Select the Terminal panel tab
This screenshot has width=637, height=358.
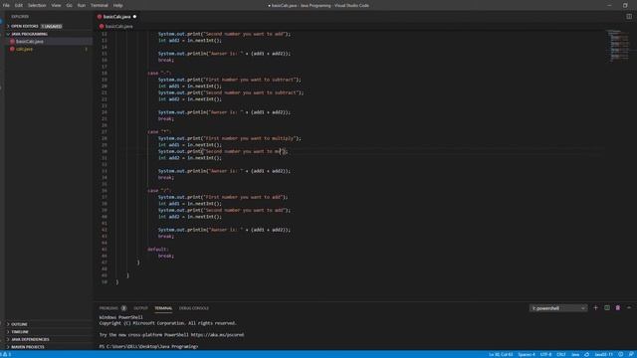(x=163, y=308)
